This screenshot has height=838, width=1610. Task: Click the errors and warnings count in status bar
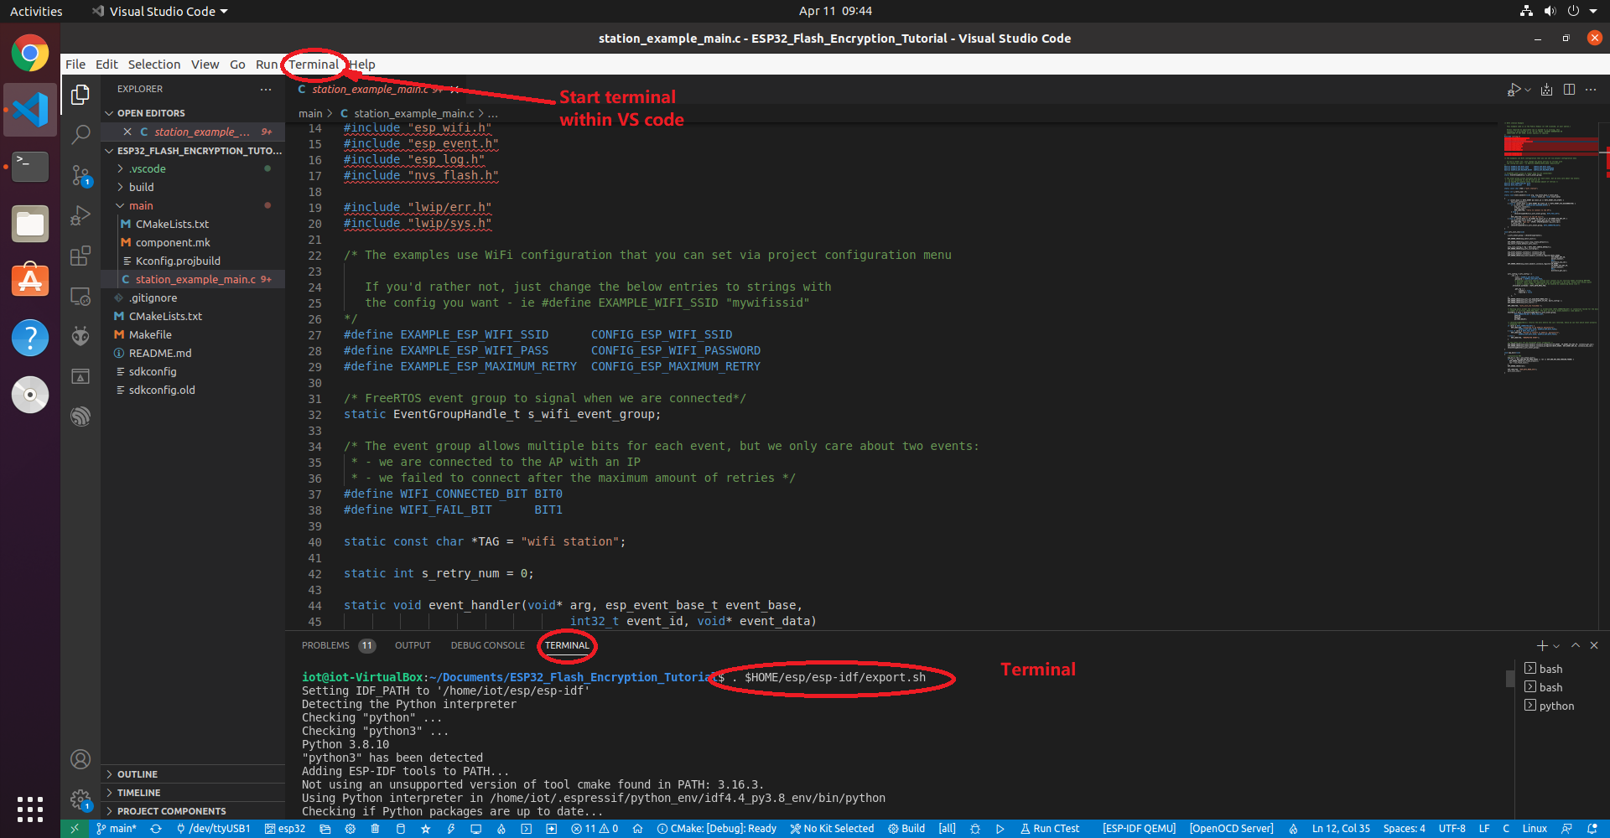coord(595,829)
